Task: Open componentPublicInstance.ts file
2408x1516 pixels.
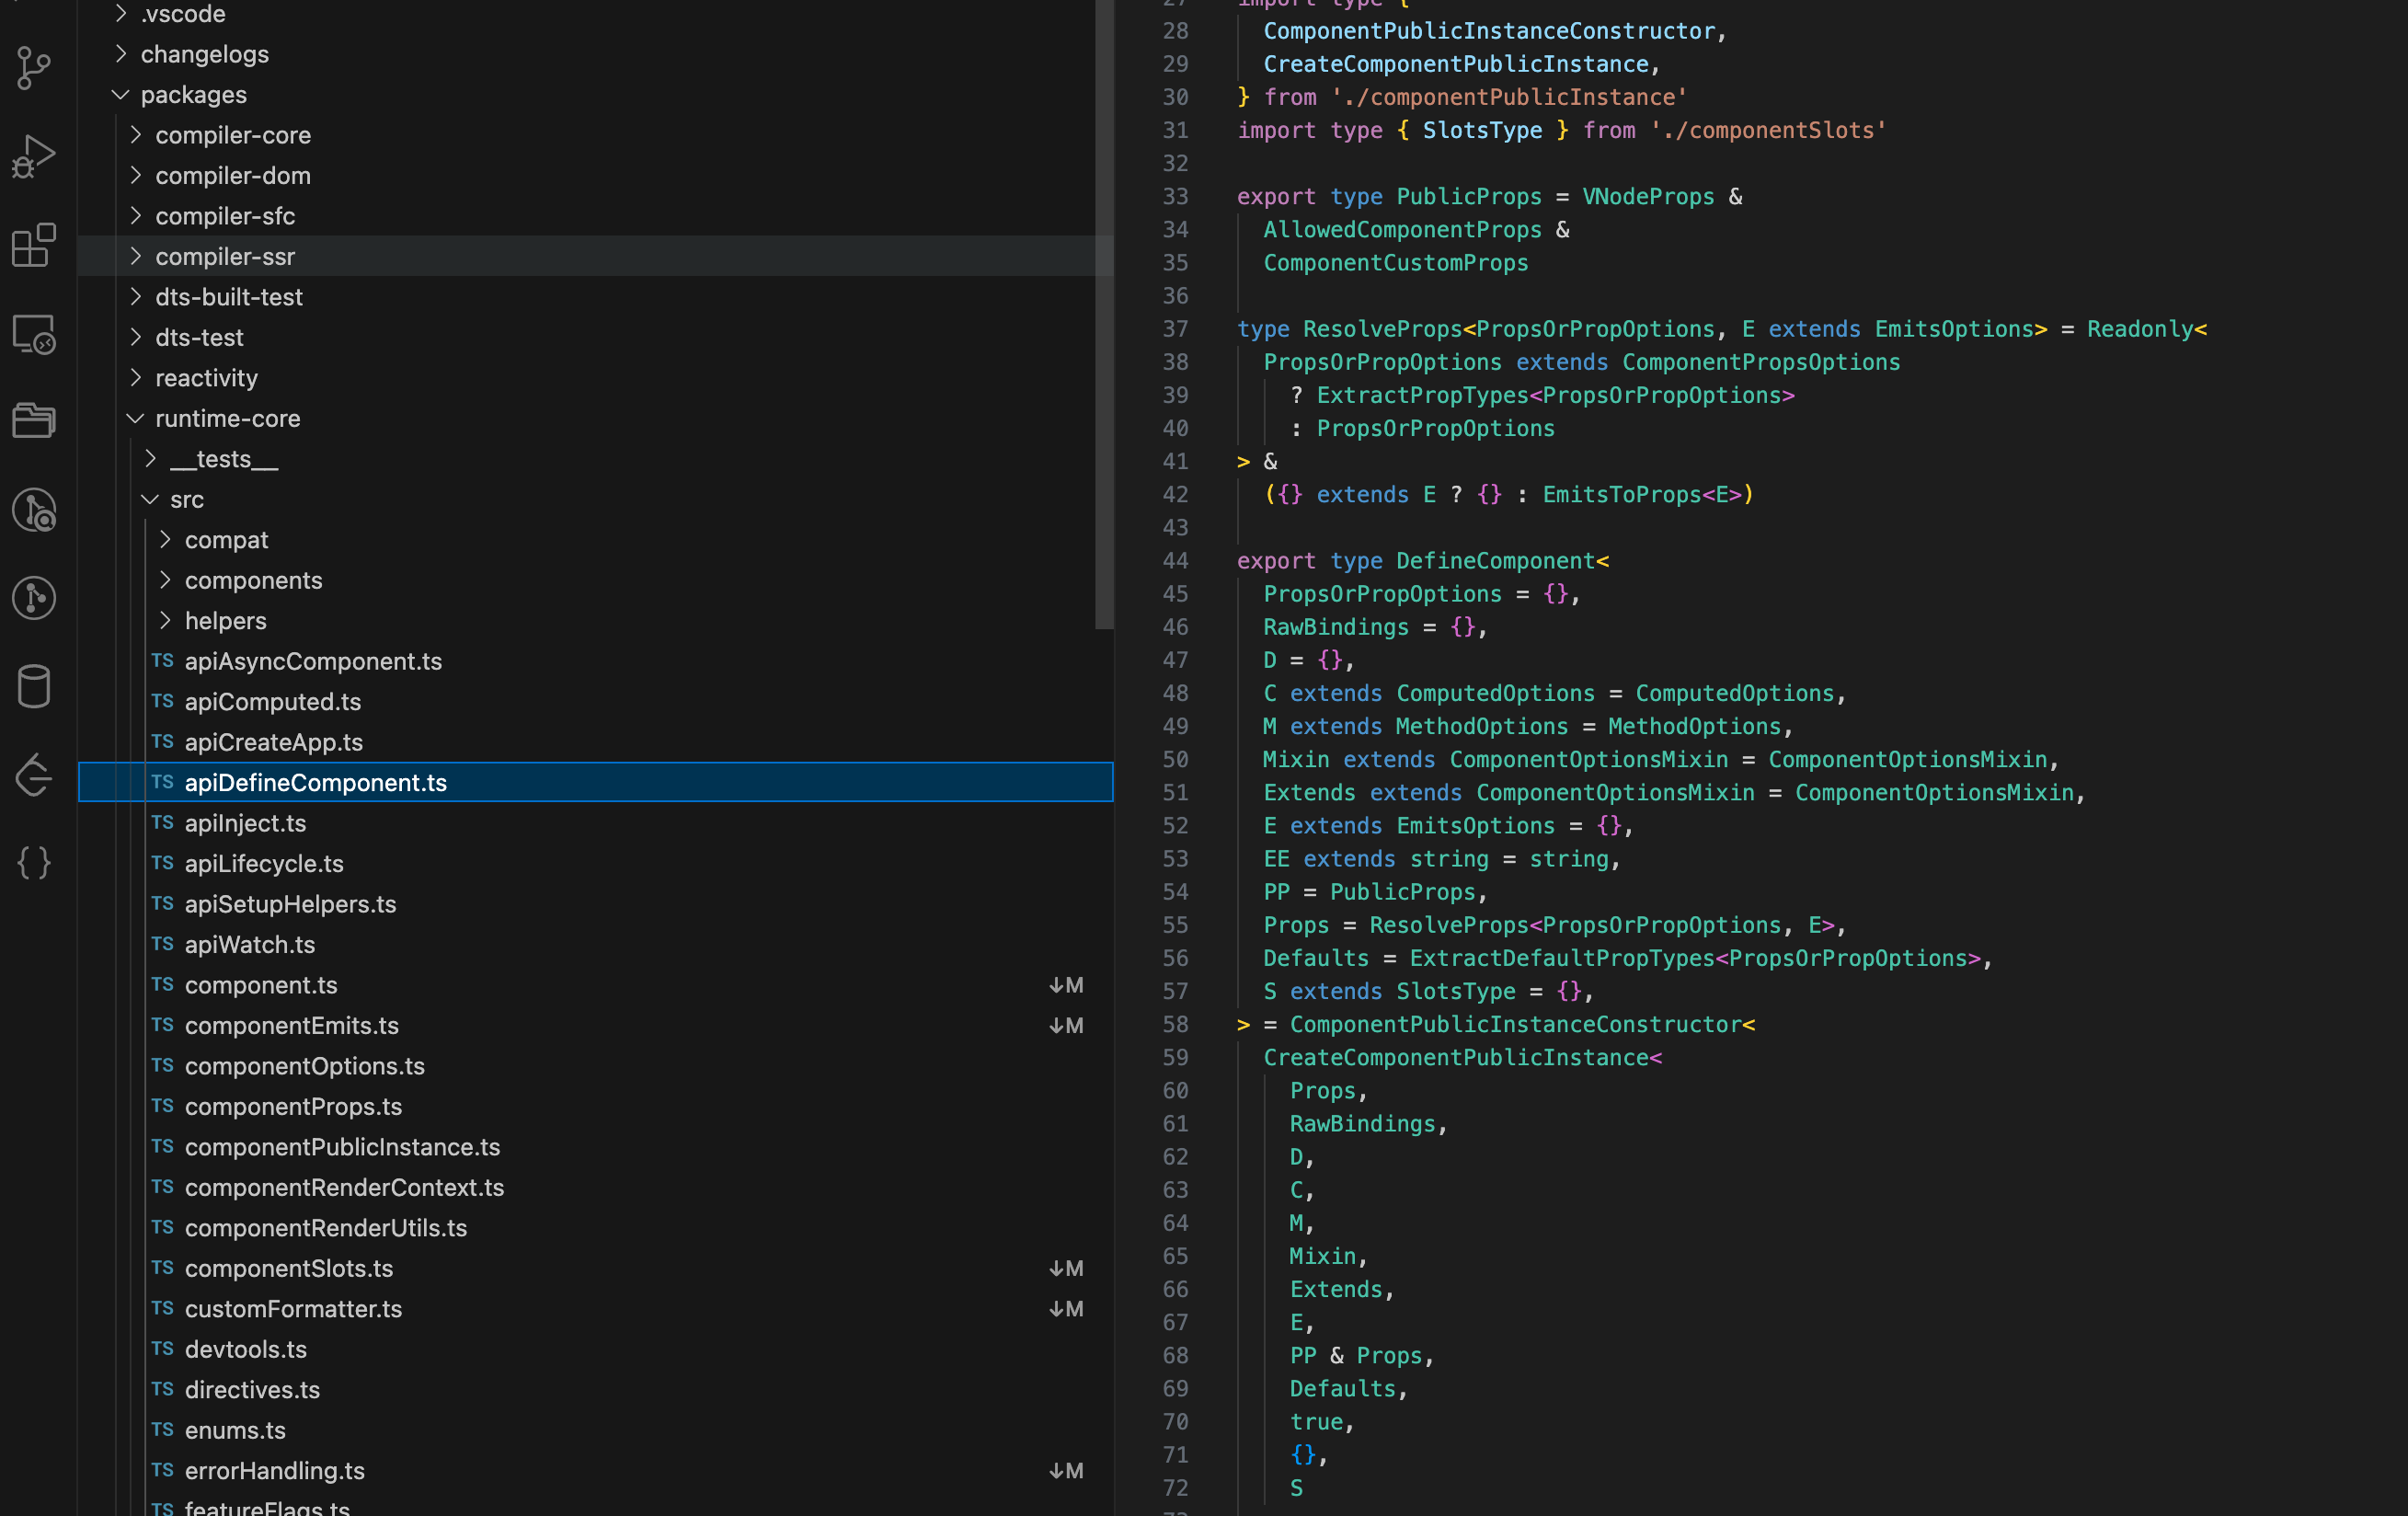Action: click(x=596, y=1147)
